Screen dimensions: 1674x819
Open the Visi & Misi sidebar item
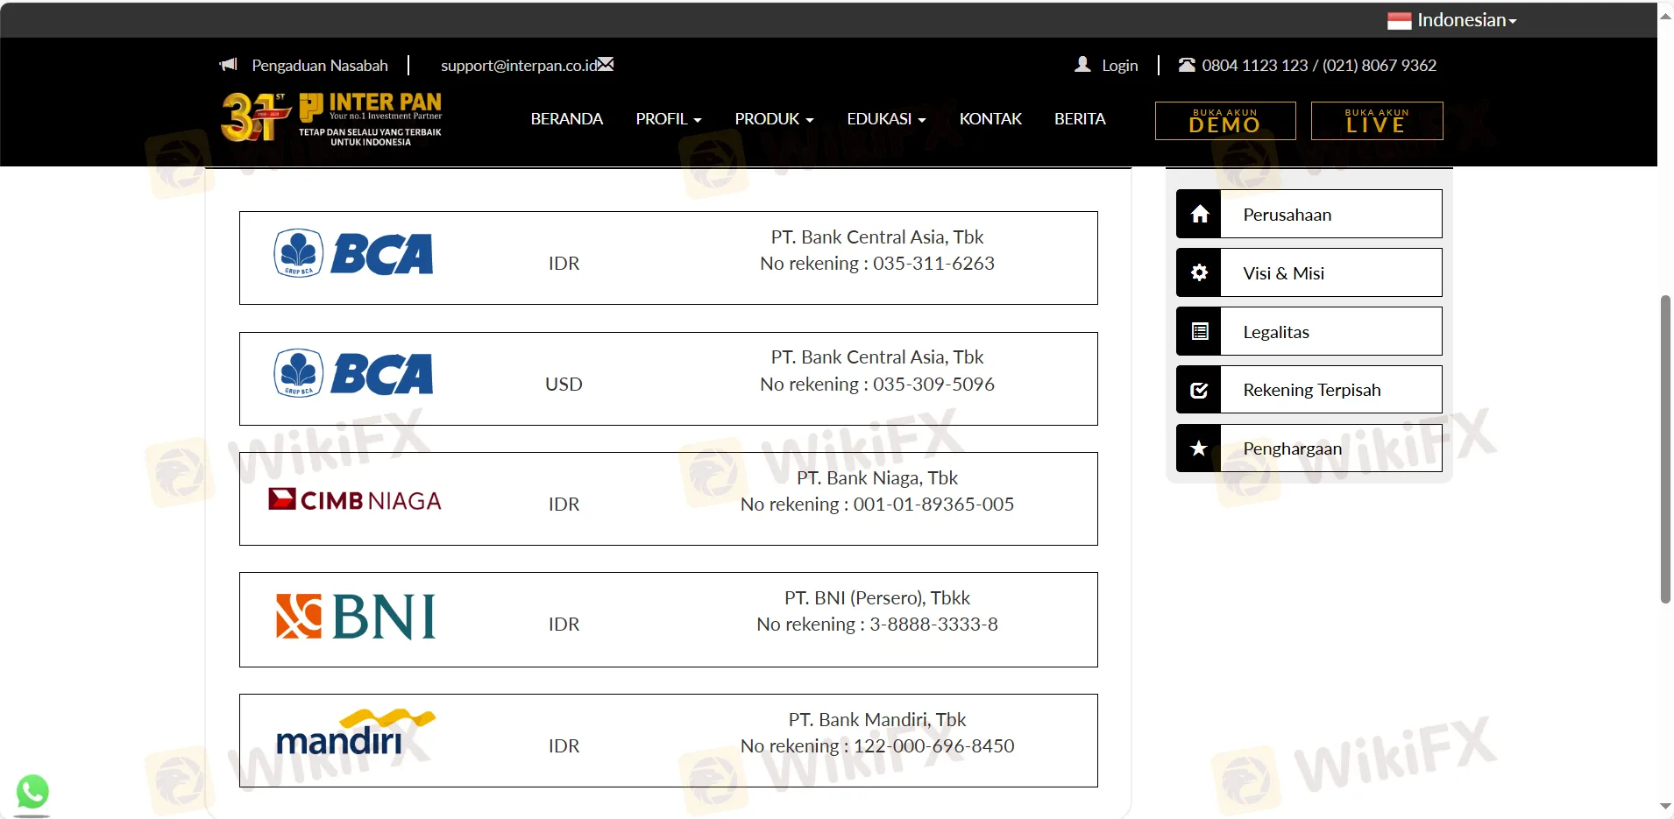click(x=1309, y=272)
